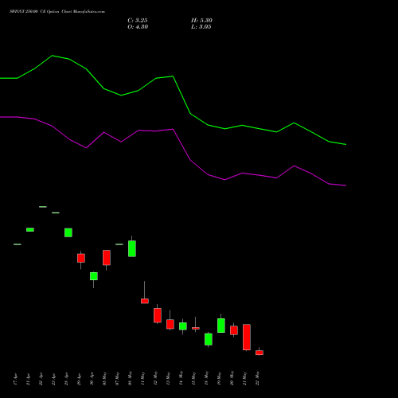Click the high value H: 5.30
This screenshot has width=398, height=398.
pos(201,21)
